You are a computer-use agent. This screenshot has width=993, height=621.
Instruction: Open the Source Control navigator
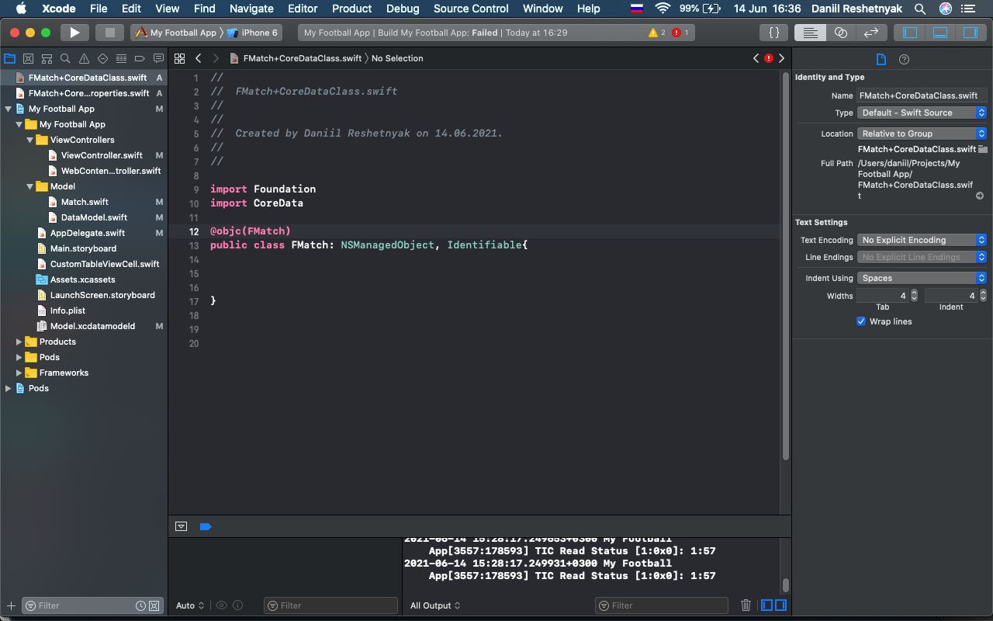pyautogui.click(x=29, y=58)
